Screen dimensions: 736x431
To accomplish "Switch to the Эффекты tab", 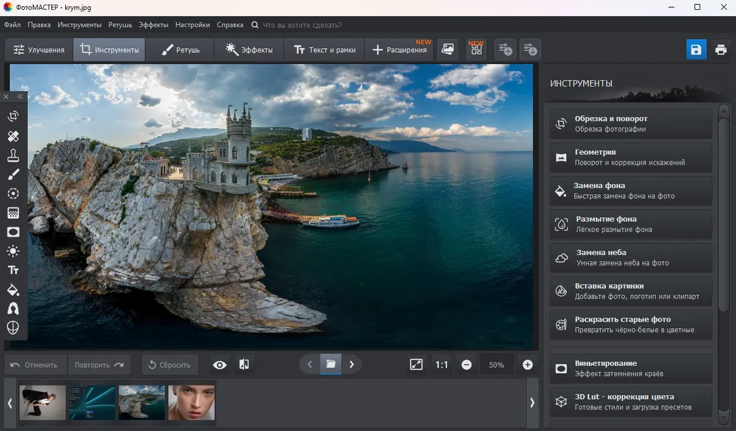I will click(x=248, y=49).
